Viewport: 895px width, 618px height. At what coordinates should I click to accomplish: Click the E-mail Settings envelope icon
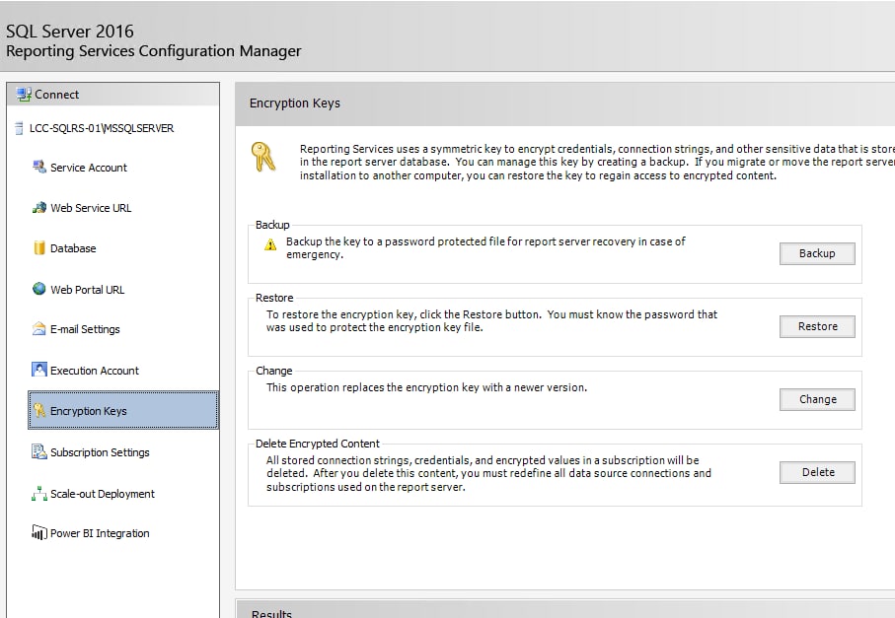click(x=38, y=328)
